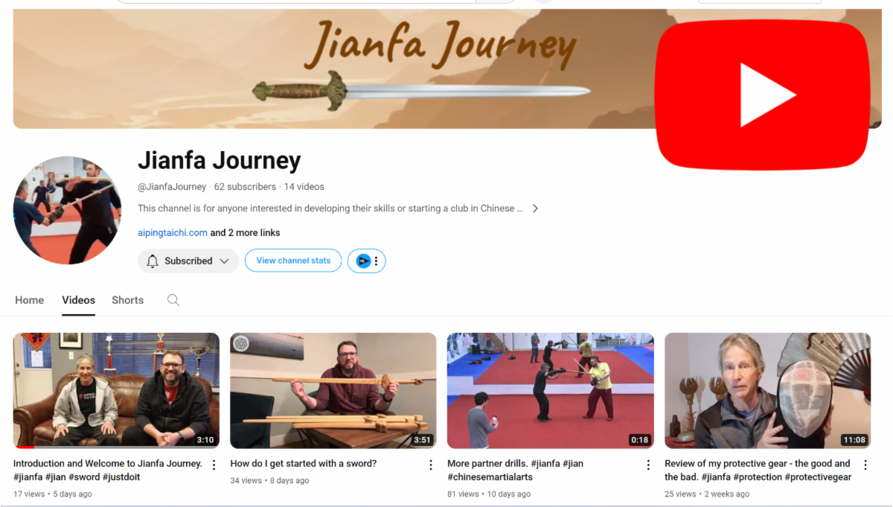
Task: Open options menu for More partner drills video
Action: tap(647, 465)
